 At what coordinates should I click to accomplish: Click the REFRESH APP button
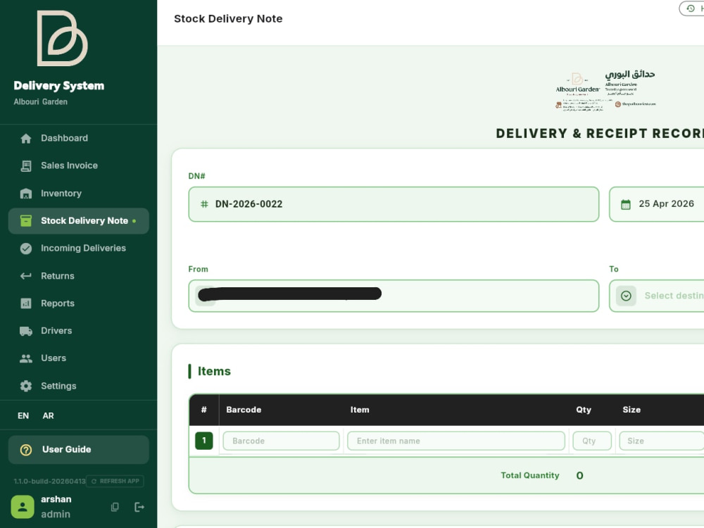pyautogui.click(x=115, y=482)
